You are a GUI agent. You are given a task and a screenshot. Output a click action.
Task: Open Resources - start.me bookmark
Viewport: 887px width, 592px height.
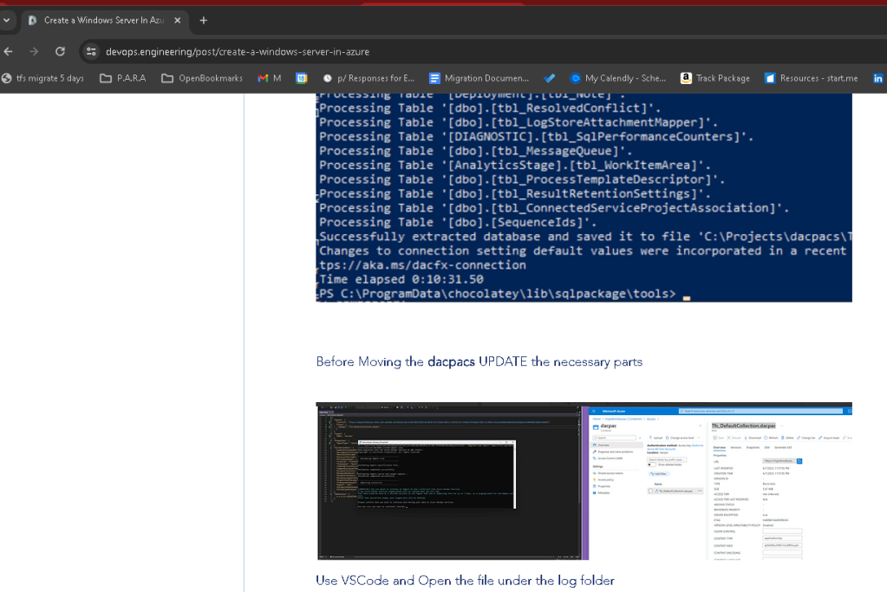click(x=812, y=78)
